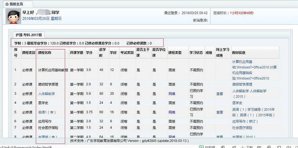Click 已预约学习 in the 人体解剖学 row

coord(196,94)
